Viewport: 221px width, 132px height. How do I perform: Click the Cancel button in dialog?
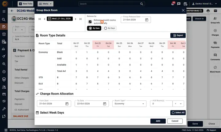(175, 121)
